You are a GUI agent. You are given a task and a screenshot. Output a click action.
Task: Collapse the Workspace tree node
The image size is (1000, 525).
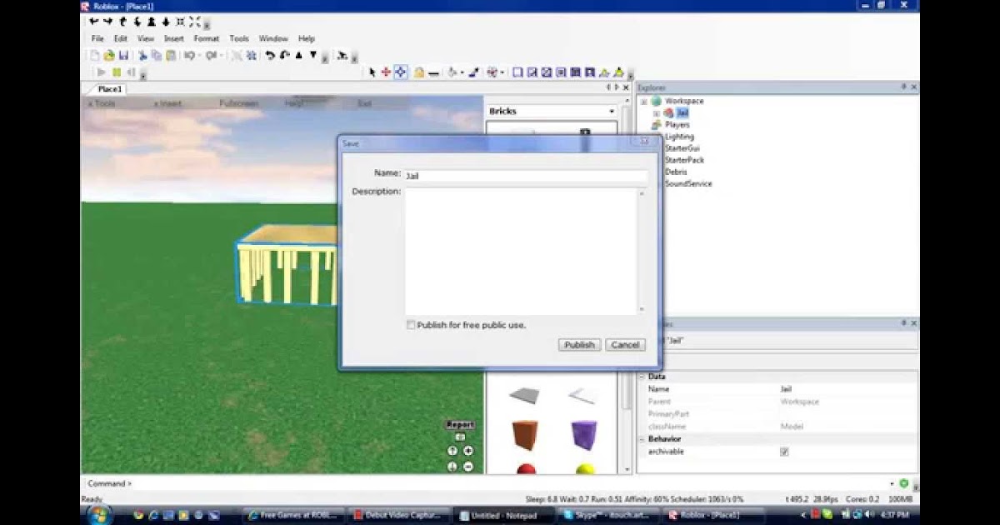pyautogui.click(x=643, y=102)
